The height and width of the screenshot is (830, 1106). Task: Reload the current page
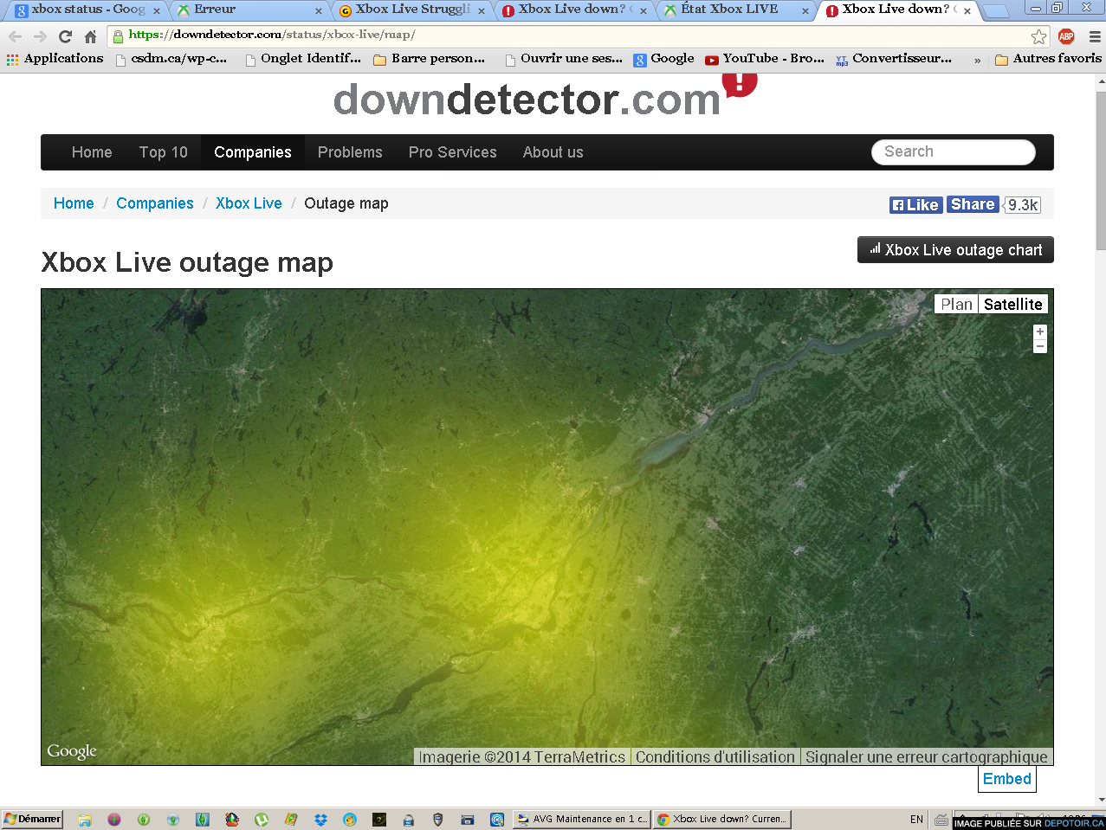[65, 36]
